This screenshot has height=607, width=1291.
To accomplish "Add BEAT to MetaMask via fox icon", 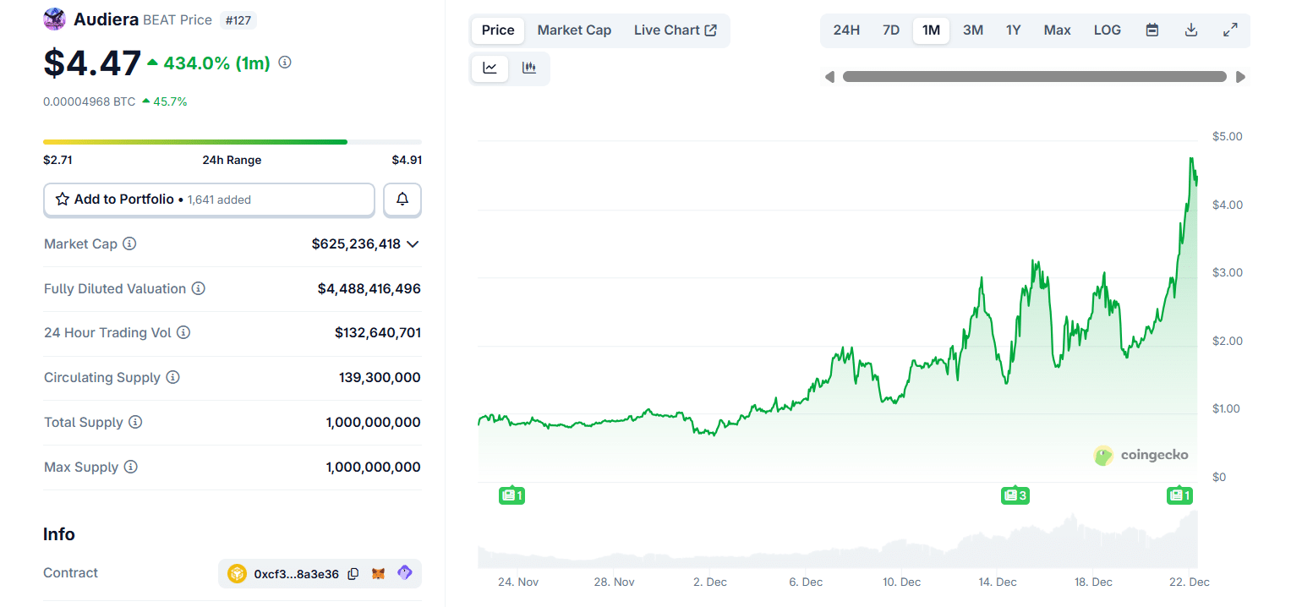I will tap(380, 573).
